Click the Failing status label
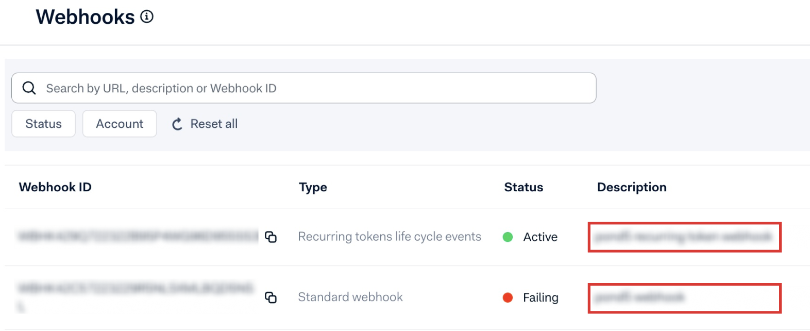Viewport: 810px width, 331px height. (541, 297)
